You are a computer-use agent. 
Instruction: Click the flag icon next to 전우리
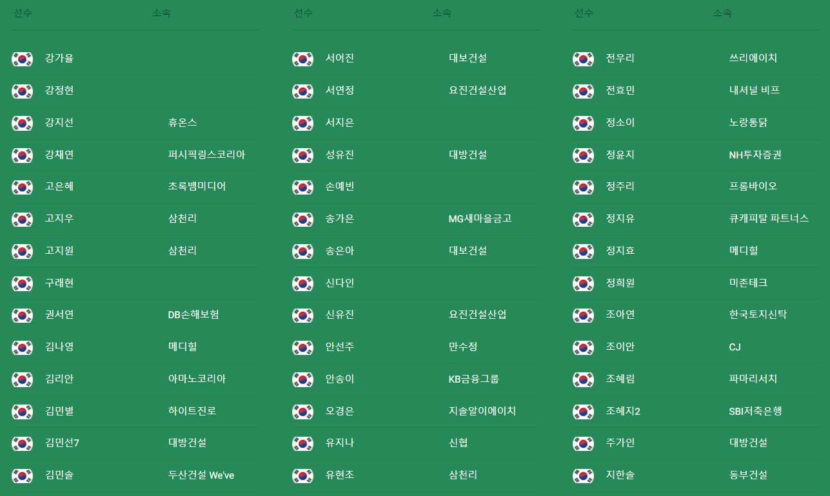click(583, 59)
